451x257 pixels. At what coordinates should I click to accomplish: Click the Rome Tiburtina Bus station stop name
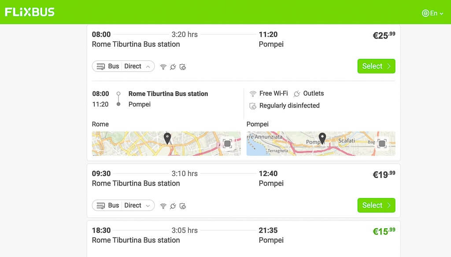[x=168, y=94]
